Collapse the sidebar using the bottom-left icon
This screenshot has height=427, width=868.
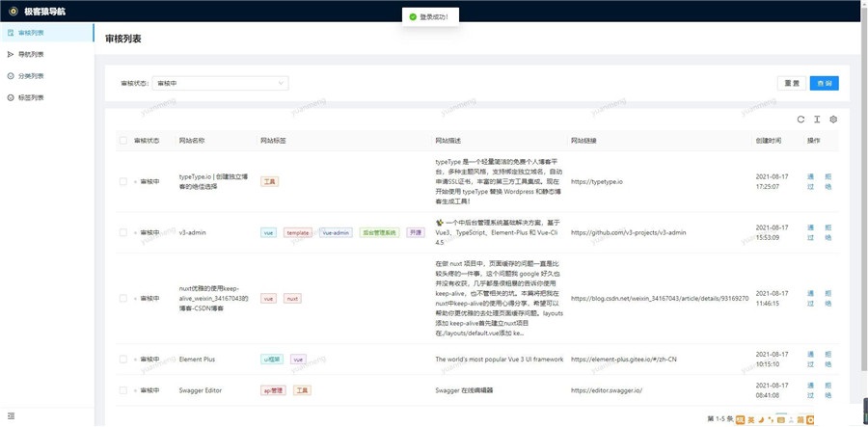[x=11, y=415]
